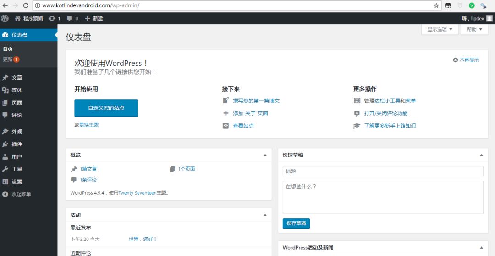Click the 外观 appearance brush icon
The image size is (495, 256).
[x=5, y=132]
